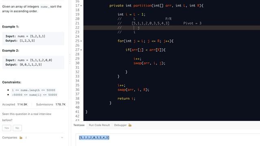Collapse code fold arrow at line 25
Image resolution: width=260 pixels, height=146 pixels.
[81, 41]
